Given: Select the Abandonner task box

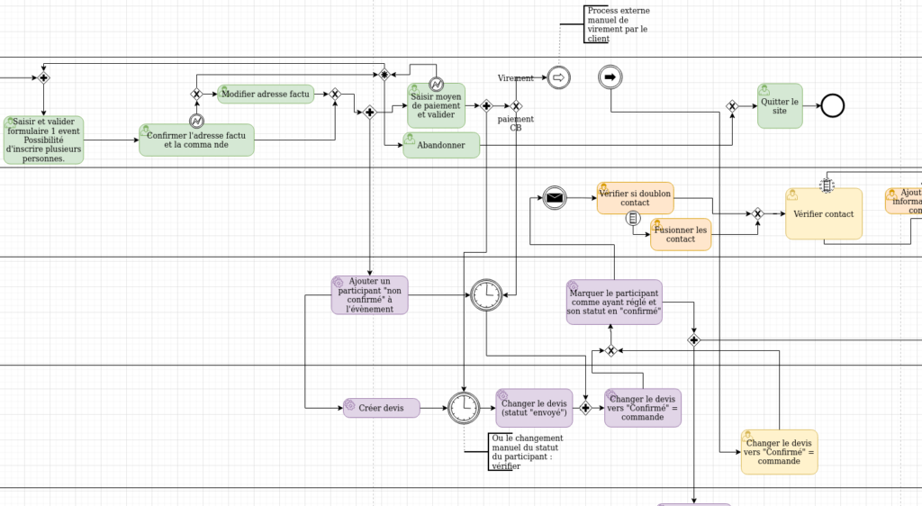Looking at the screenshot, I should click(441, 145).
